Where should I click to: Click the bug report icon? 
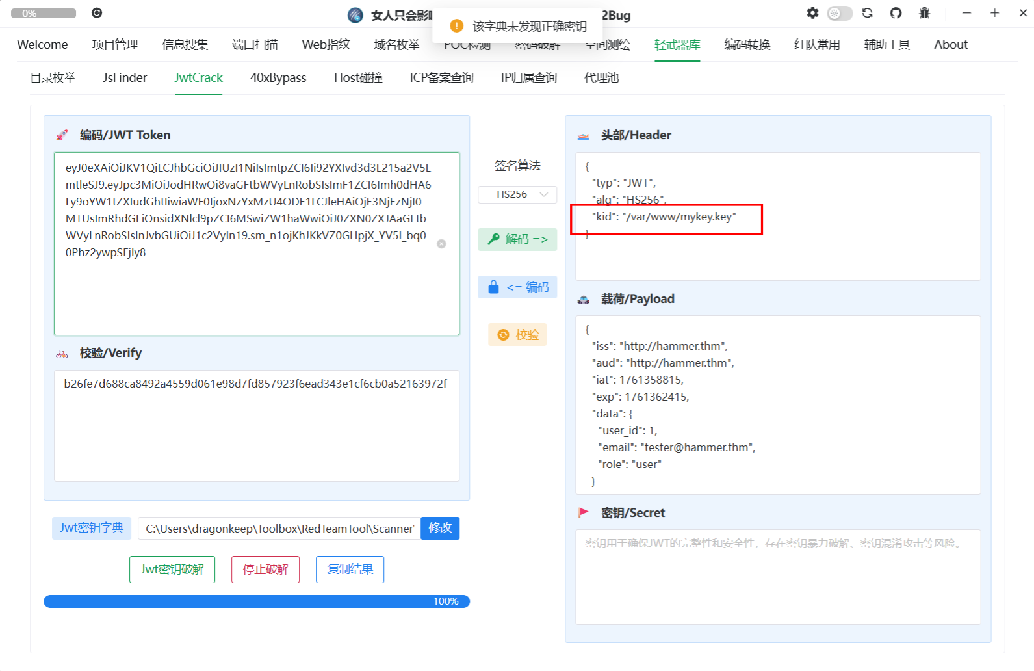pyautogui.click(x=924, y=13)
